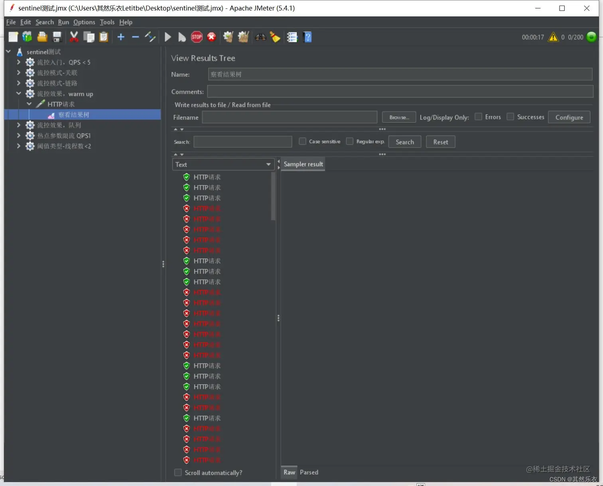Click the green thread status indicator
603x486 pixels.
(591, 37)
